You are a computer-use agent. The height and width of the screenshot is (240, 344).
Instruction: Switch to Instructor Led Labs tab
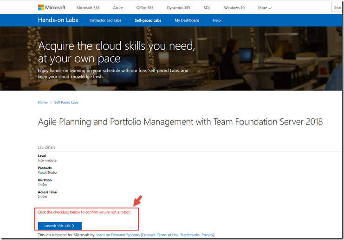[105, 20]
